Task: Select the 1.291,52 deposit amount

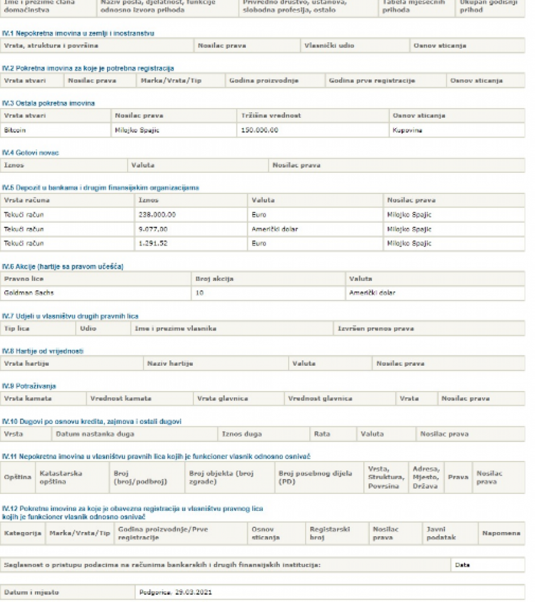Action: [155, 243]
